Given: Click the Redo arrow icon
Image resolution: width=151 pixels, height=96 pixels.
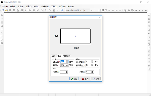Looking at the screenshot, I should pyautogui.click(x=42, y=10).
